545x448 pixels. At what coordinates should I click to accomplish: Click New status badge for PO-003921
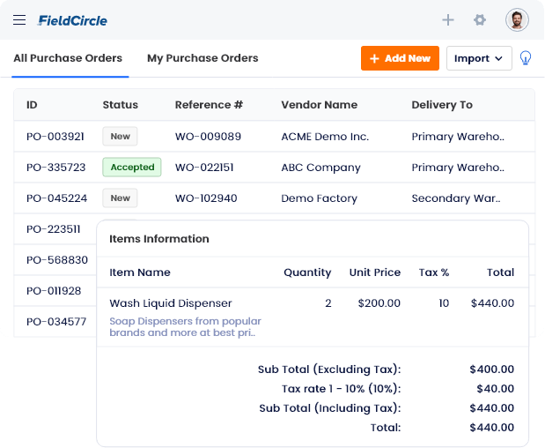coord(120,136)
